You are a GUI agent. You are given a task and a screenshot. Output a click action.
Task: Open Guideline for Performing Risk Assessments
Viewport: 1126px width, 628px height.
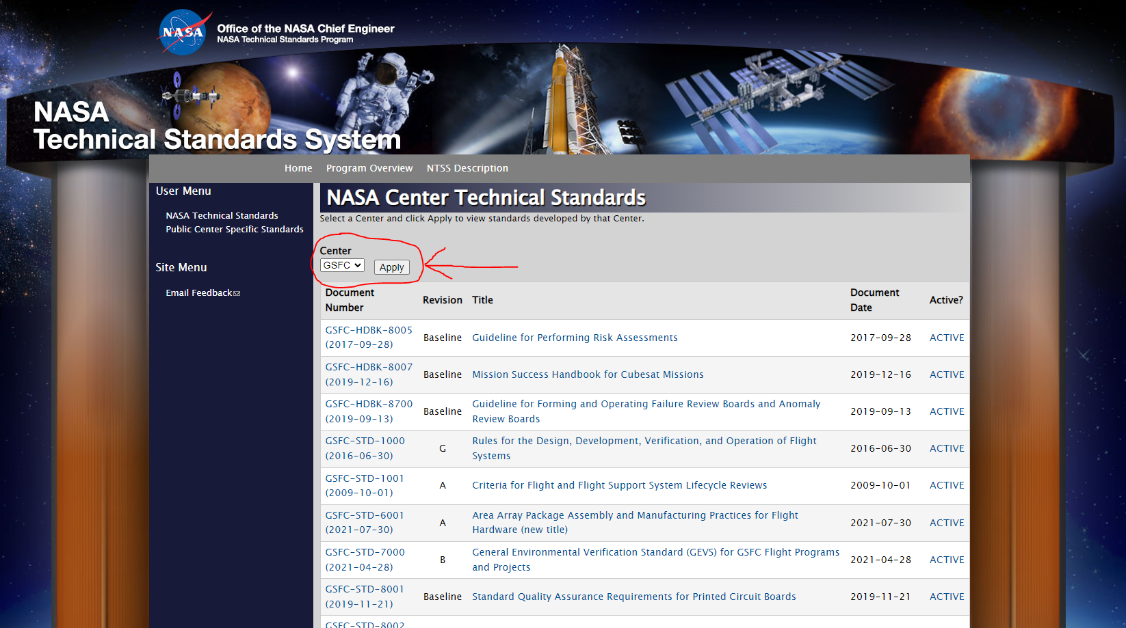tap(575, 337)
